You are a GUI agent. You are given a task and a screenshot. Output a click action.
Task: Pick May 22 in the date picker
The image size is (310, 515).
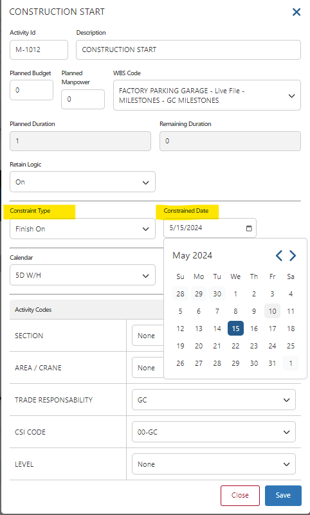(235, 346)
